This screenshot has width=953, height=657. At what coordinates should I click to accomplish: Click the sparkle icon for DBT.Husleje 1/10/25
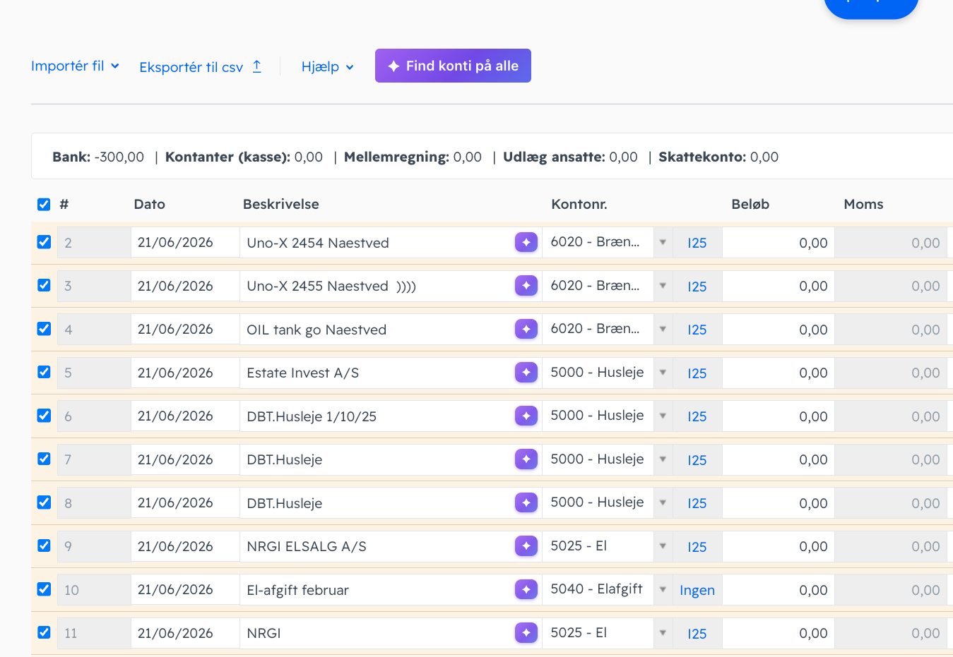526,416
